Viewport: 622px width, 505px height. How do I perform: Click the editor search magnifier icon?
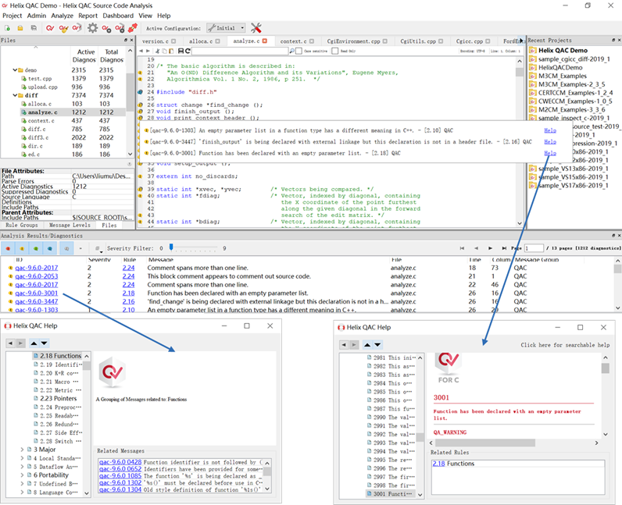click(292, 51)
